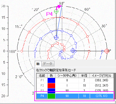Select the P4 row name cell
116x104 pixels.
tap(42, 96)
